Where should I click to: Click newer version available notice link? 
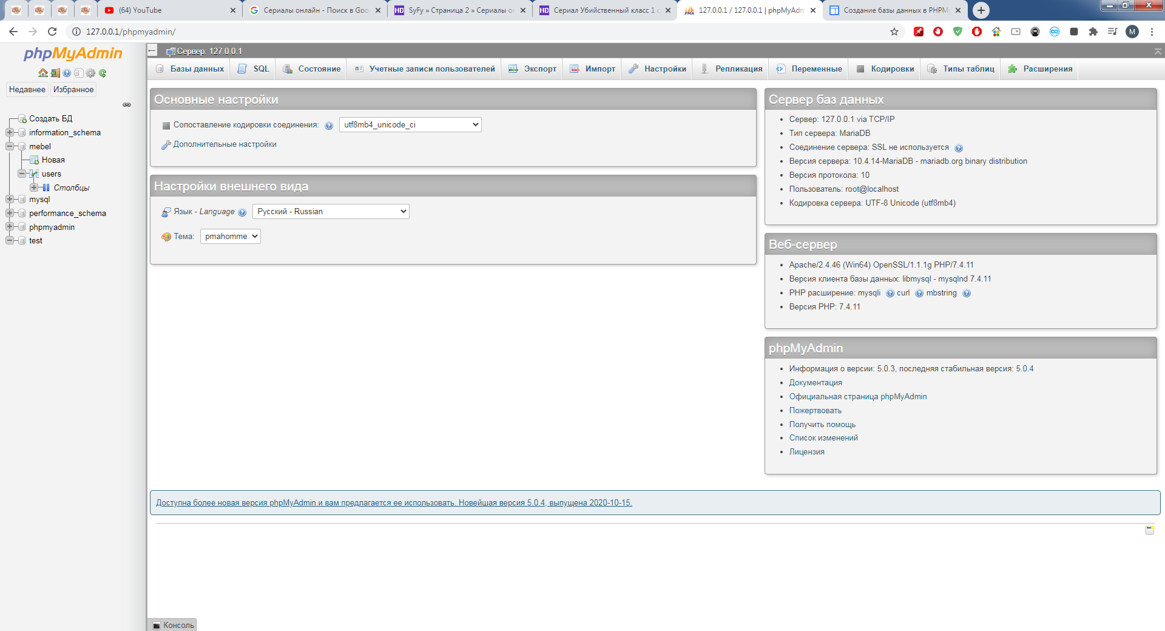394,503
